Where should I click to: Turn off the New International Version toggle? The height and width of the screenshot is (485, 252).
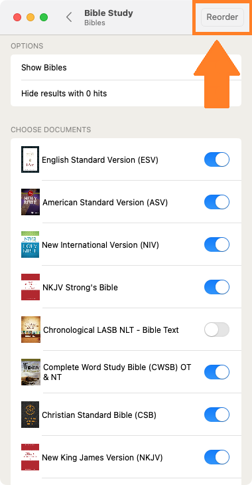[x=217, y=244]
